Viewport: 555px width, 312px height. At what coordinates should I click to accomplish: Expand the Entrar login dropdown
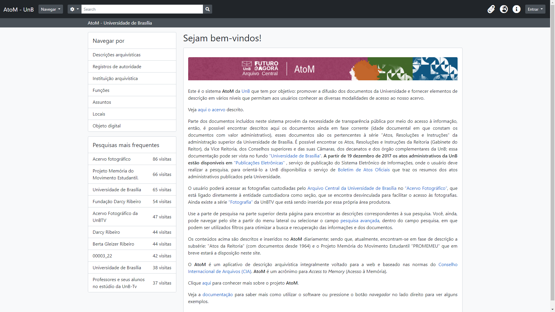535,9
